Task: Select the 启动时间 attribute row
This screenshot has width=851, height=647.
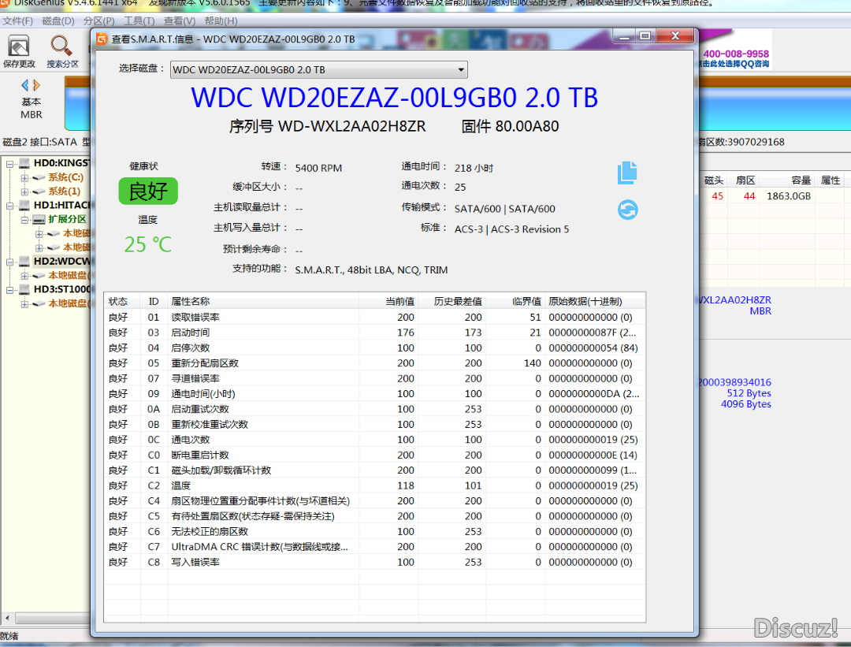Action: [x=374, y=333]
